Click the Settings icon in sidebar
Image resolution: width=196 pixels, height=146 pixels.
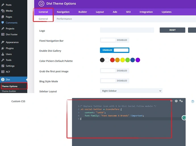click(x=3, y=66)
